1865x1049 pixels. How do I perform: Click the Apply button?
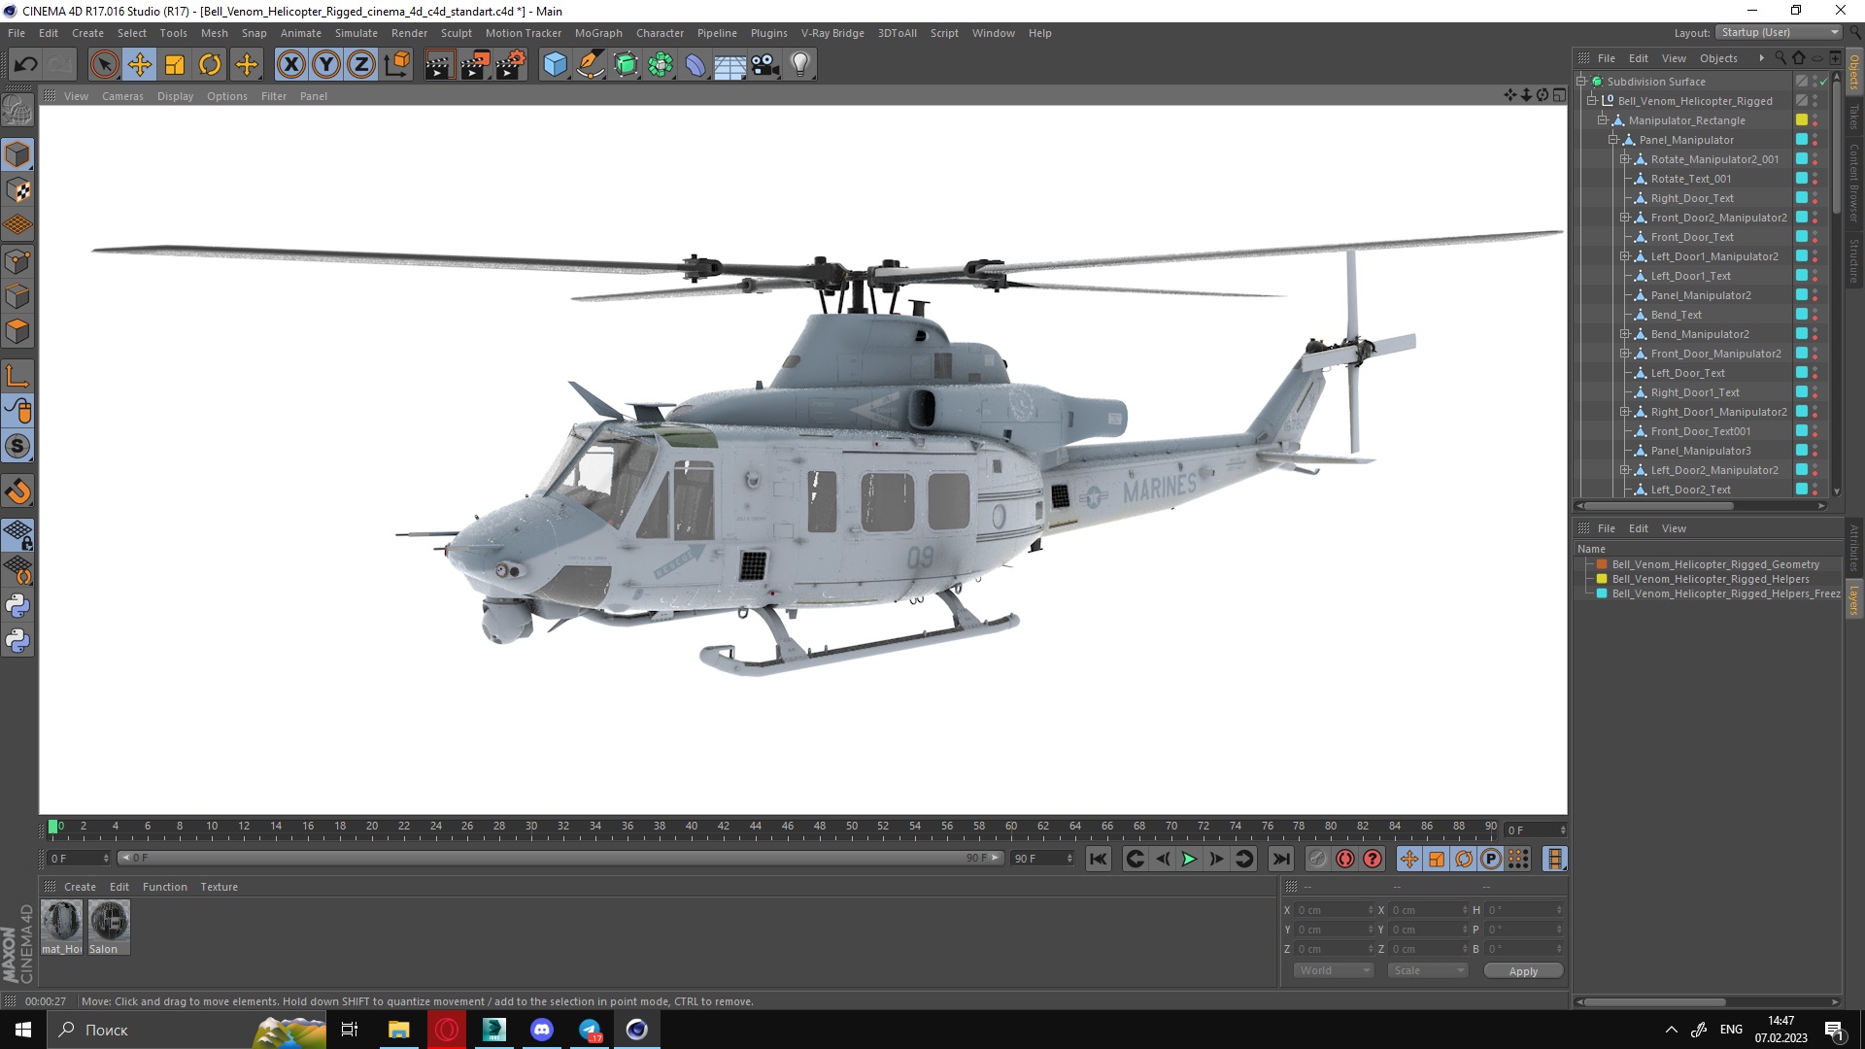tap(1523, 971)
